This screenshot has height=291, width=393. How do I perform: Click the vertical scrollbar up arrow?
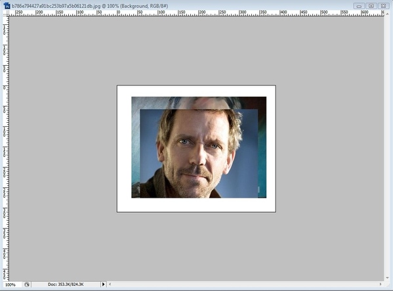[x=388, y=14]
